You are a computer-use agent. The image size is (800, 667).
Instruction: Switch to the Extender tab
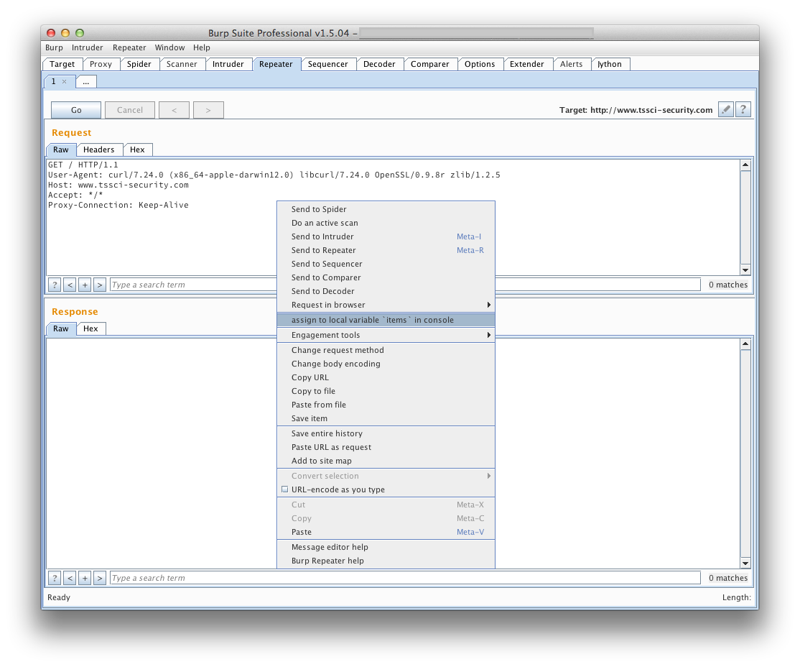526,64
